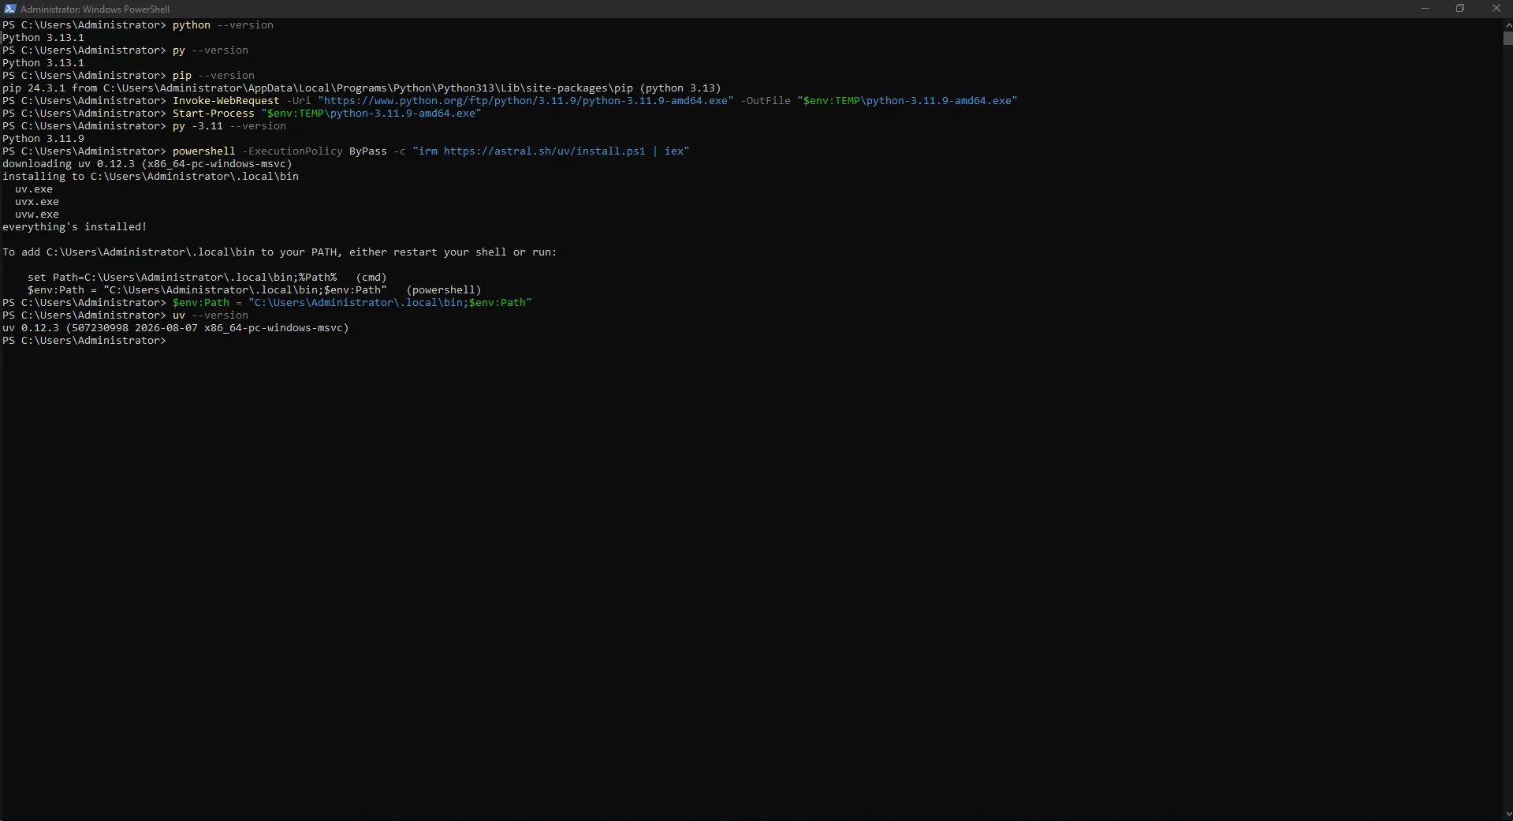Click the 'uvw.exe' line
The image size is (1513, 821).
tap(37, 215)
